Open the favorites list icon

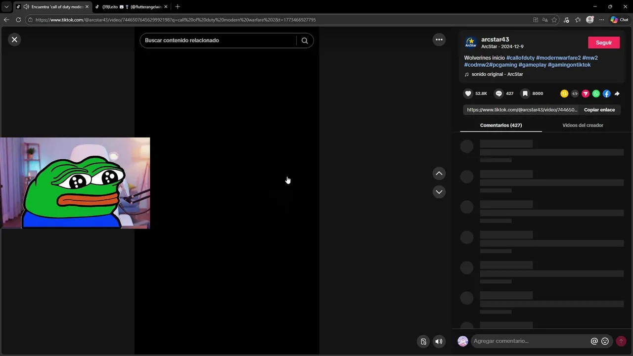(578, 20)
